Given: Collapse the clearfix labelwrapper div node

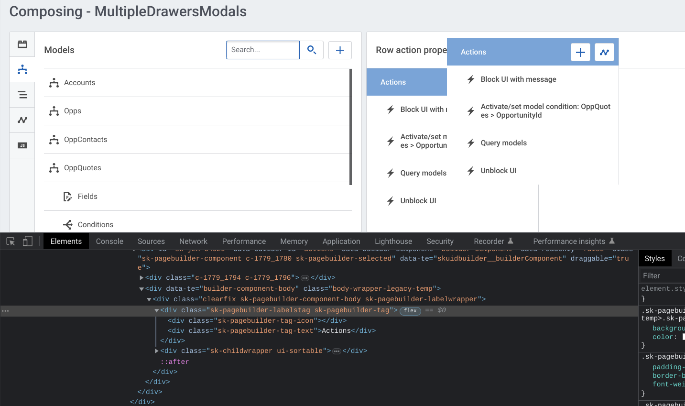Looking at the screenshot, I should click(x=149, y=299).
